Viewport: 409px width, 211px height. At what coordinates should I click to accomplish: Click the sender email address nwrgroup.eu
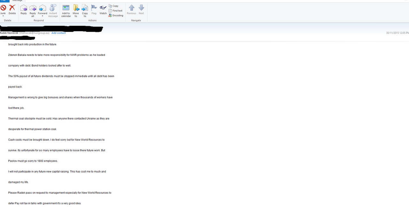(x=35, y=33)
